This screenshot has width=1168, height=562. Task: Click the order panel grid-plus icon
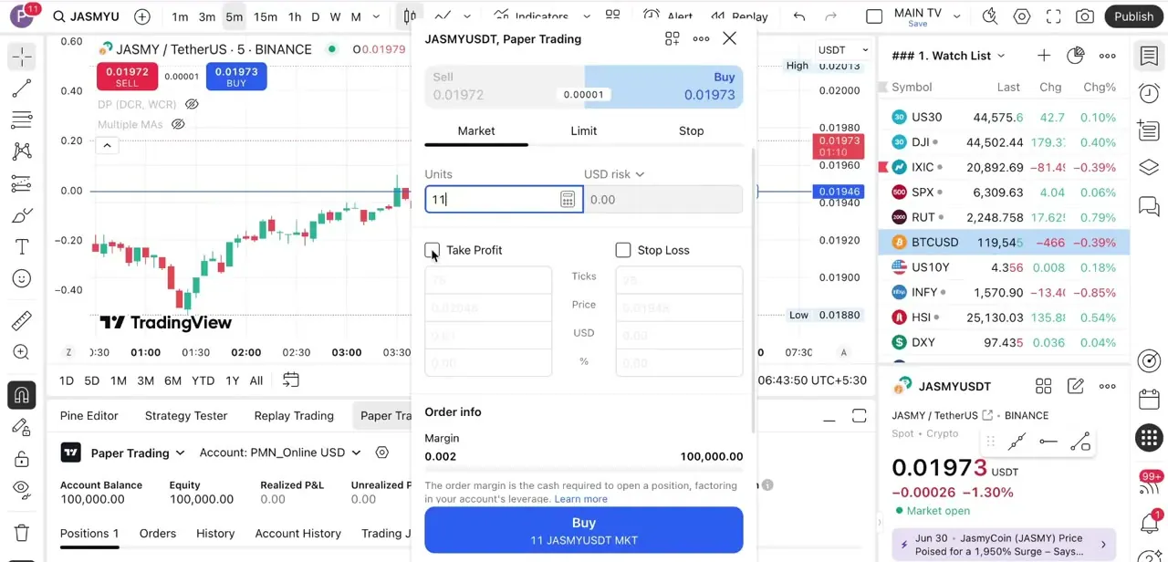click(673, 38)
